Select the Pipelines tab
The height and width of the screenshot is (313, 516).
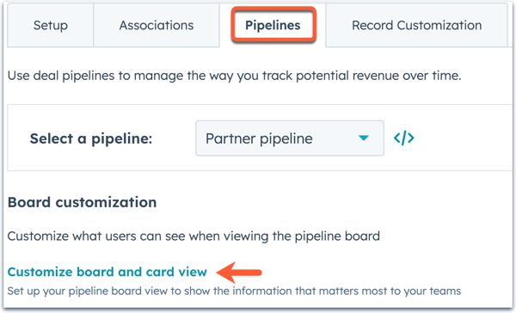[x=273, y=25]
